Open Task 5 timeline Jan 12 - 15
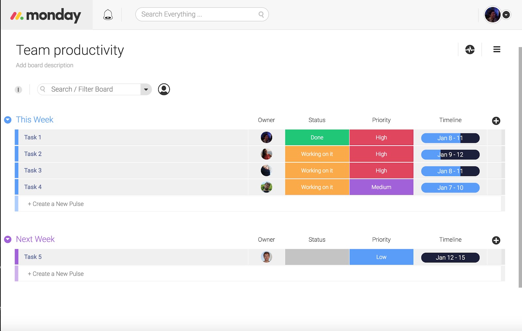Image resolution: width=522 pixels, height=331 pixels. pyautogui.click(x=450, y=258)
